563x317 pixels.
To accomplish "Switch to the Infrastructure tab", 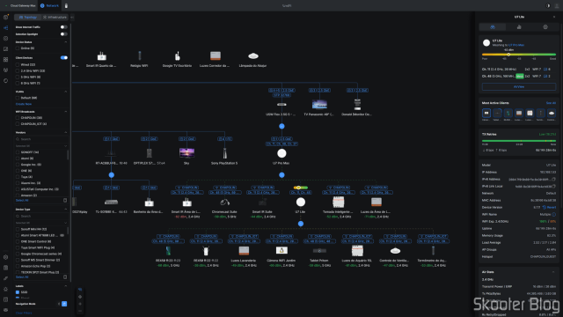I will click(55, 17).
